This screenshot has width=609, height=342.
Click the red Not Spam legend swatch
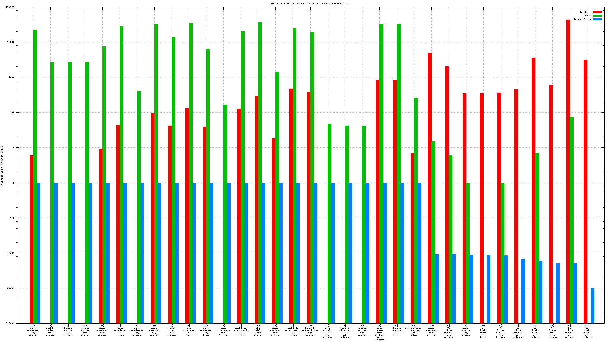pyautogui.click(x=597, y=12)
